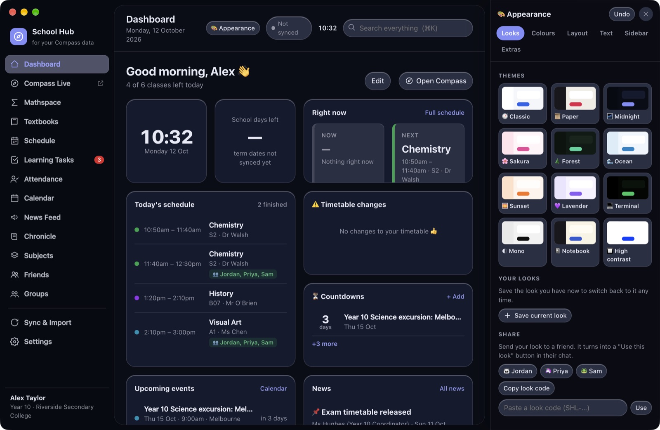Click the Undo button

point(622,14)
